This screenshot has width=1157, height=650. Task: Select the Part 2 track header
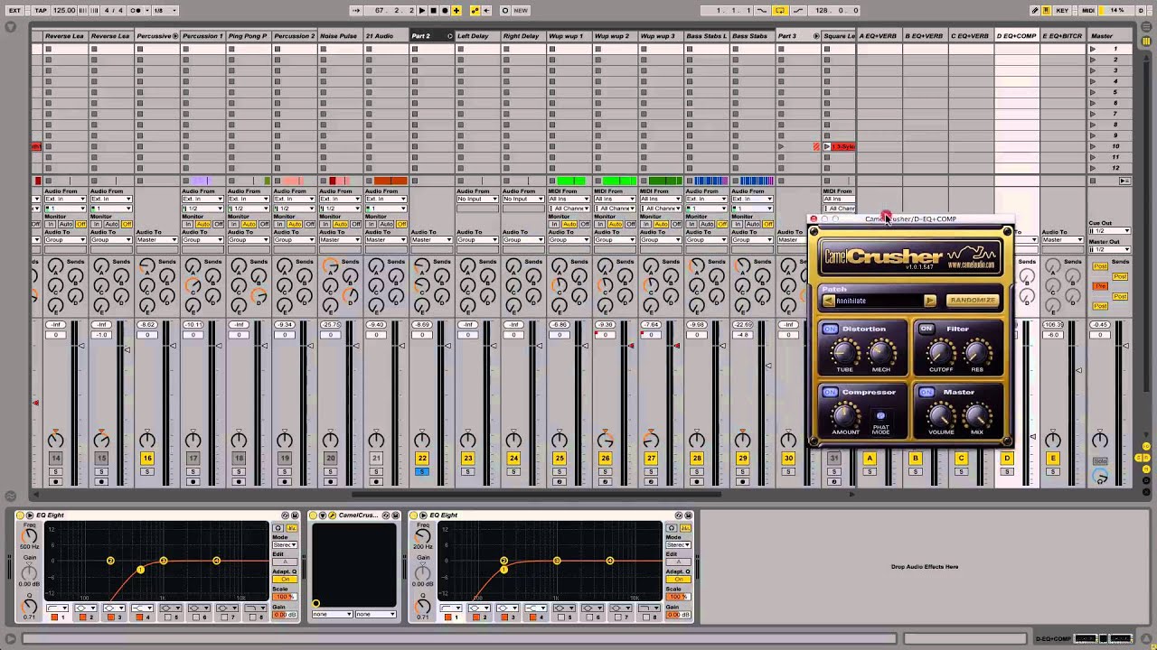coord(431,36)
